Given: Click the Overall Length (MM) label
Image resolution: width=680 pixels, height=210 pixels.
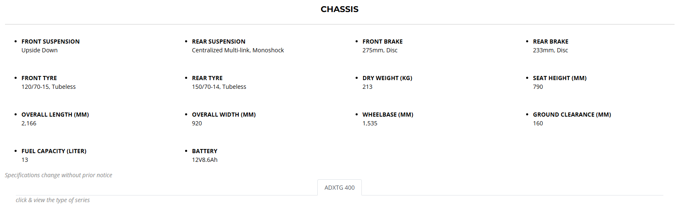Looking at the screenshot, I should (x=55, y=115).
